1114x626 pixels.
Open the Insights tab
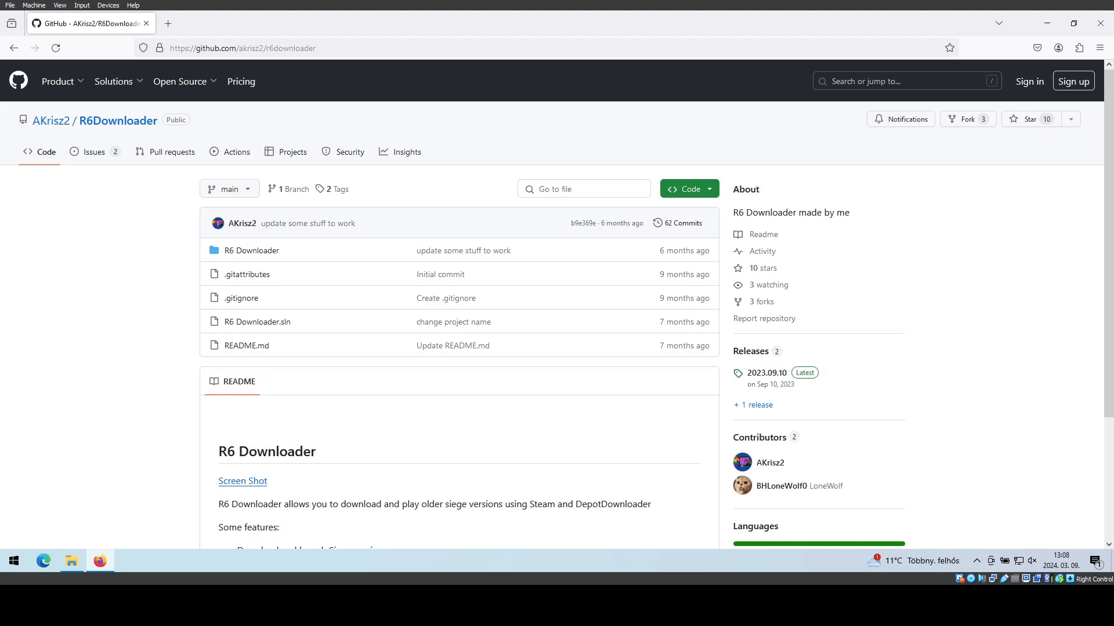click(x=400, y=152)
